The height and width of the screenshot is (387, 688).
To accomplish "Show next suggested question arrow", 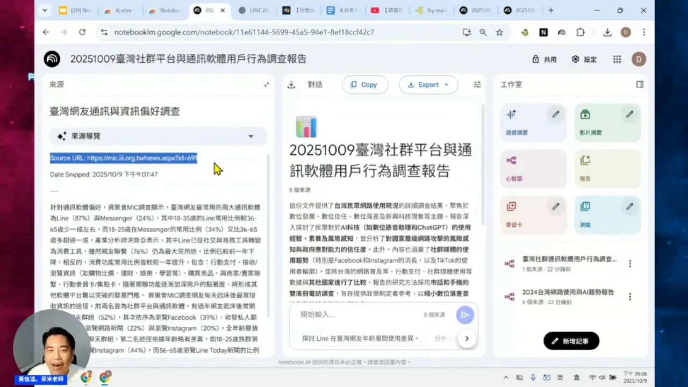I will point(467,338).
